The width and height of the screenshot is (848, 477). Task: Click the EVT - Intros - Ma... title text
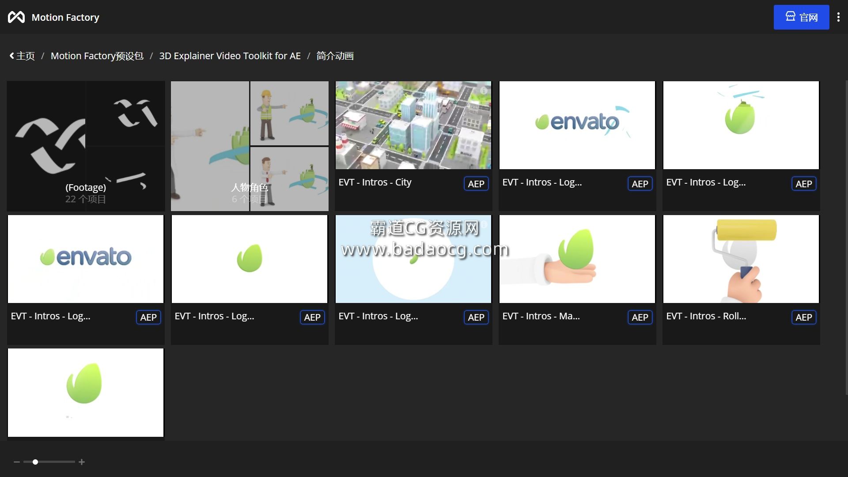(541, 316)
